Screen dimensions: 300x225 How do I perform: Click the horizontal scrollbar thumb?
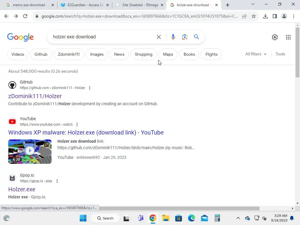[x=180, y=208]
